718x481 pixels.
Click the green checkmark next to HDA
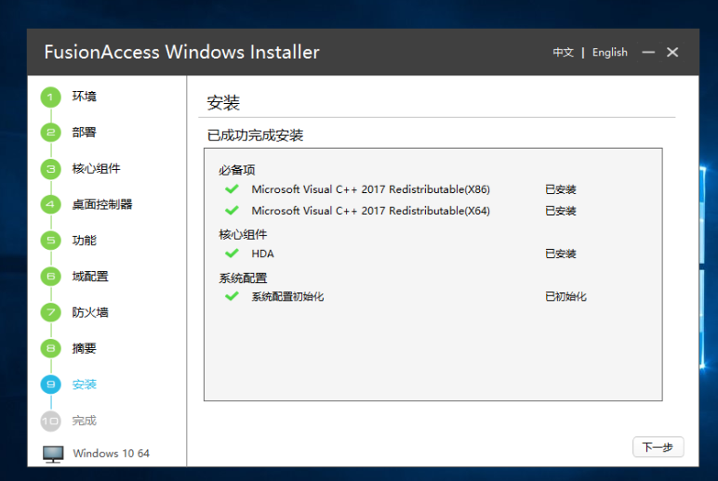point(232,253)
